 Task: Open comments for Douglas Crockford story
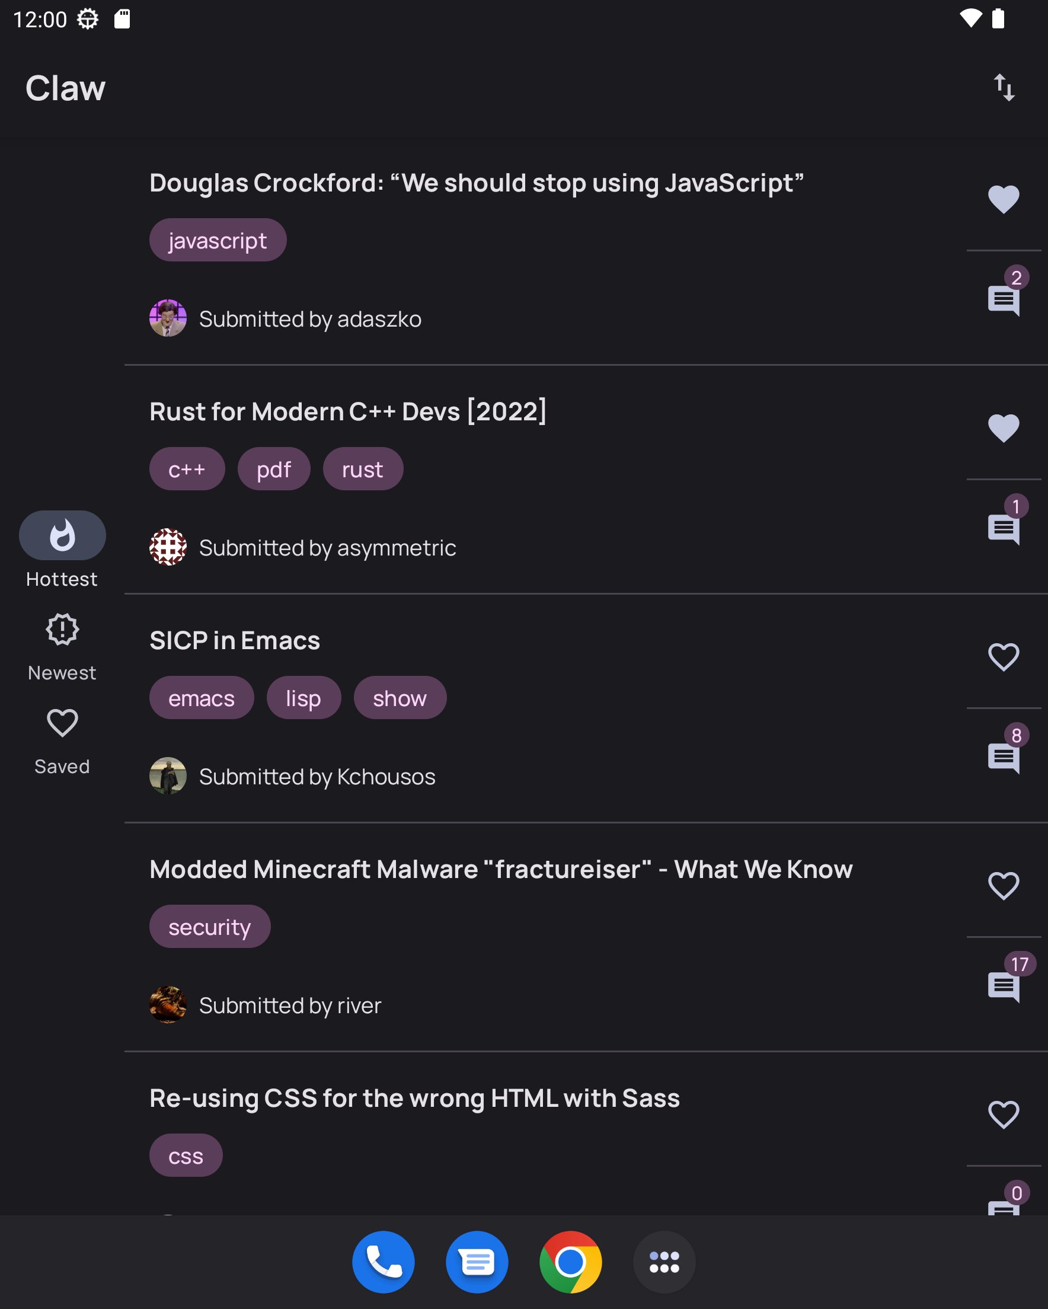(1004, 300)
